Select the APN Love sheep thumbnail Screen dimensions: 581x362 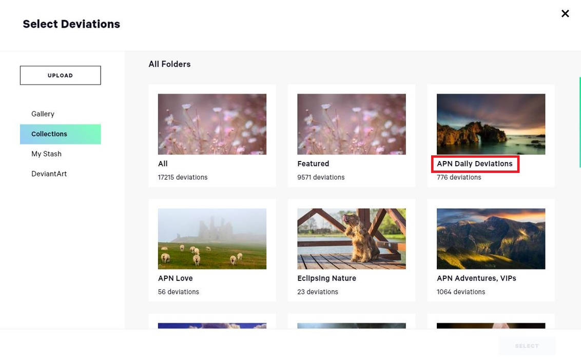tap(212, 238)
